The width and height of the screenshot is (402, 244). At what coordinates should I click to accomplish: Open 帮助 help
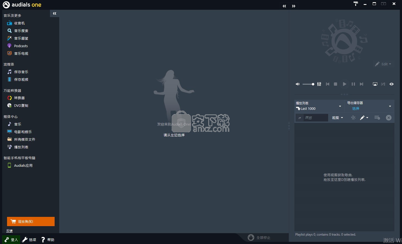pos(48,240)
